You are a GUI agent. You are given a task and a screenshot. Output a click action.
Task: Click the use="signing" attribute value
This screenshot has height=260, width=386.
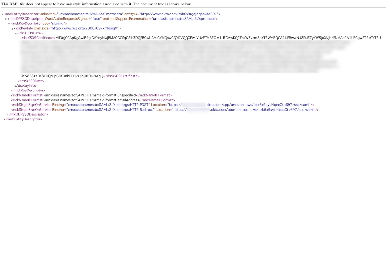point(57,24)
